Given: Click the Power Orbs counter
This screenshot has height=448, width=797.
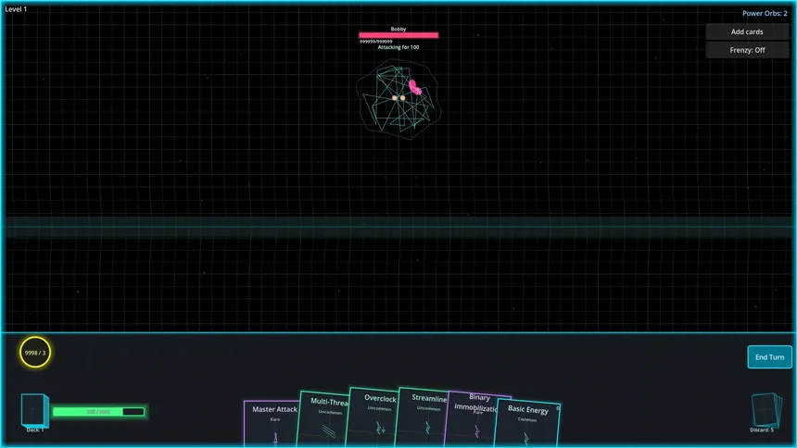Looking at the screenshot, I should (x=764, y=14).
